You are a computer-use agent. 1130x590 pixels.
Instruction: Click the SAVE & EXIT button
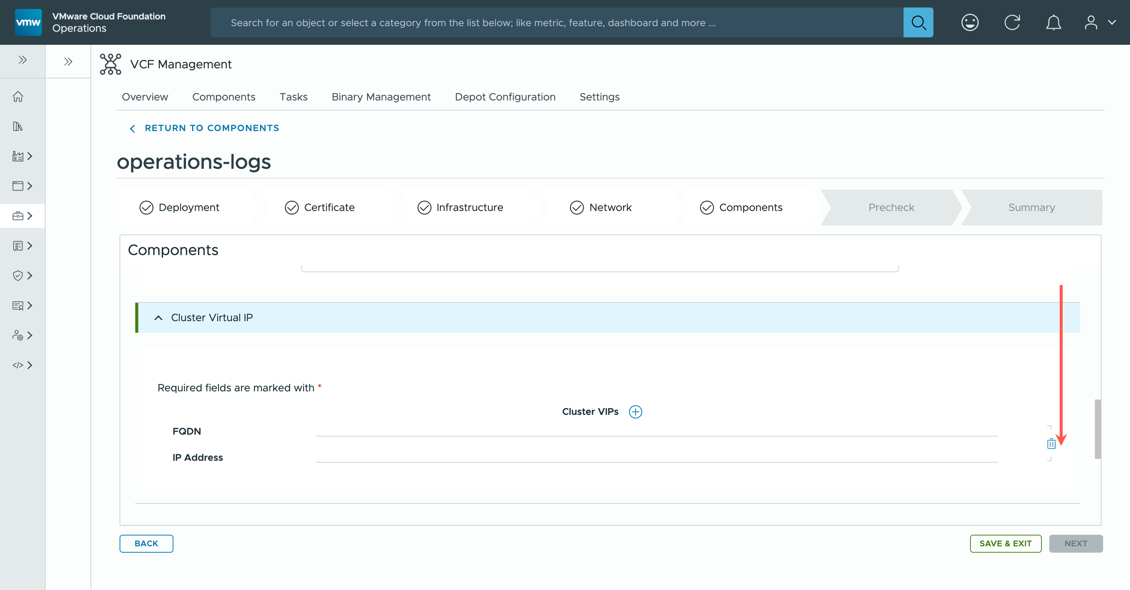1005,544
